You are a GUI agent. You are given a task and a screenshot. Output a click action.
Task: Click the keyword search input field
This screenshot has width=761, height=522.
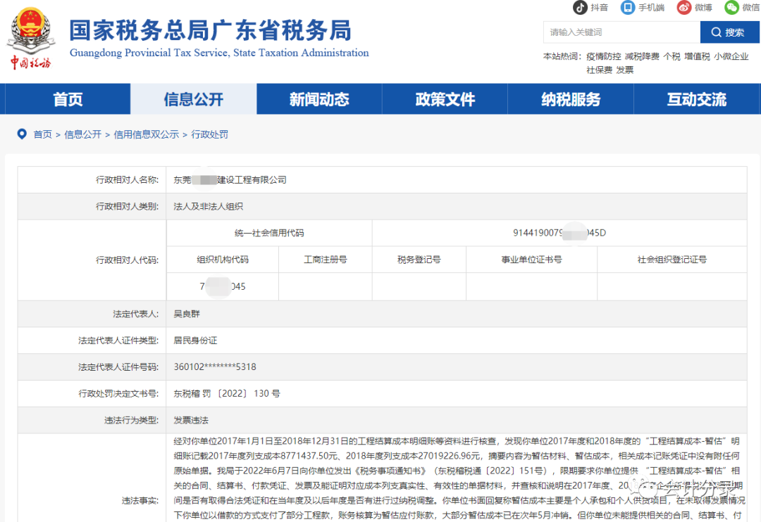[620, 32]
